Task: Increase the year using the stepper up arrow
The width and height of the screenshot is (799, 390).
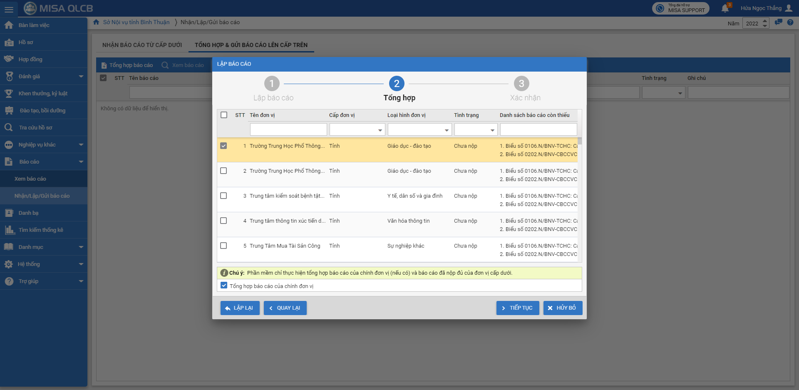Action: click(765, 21)
